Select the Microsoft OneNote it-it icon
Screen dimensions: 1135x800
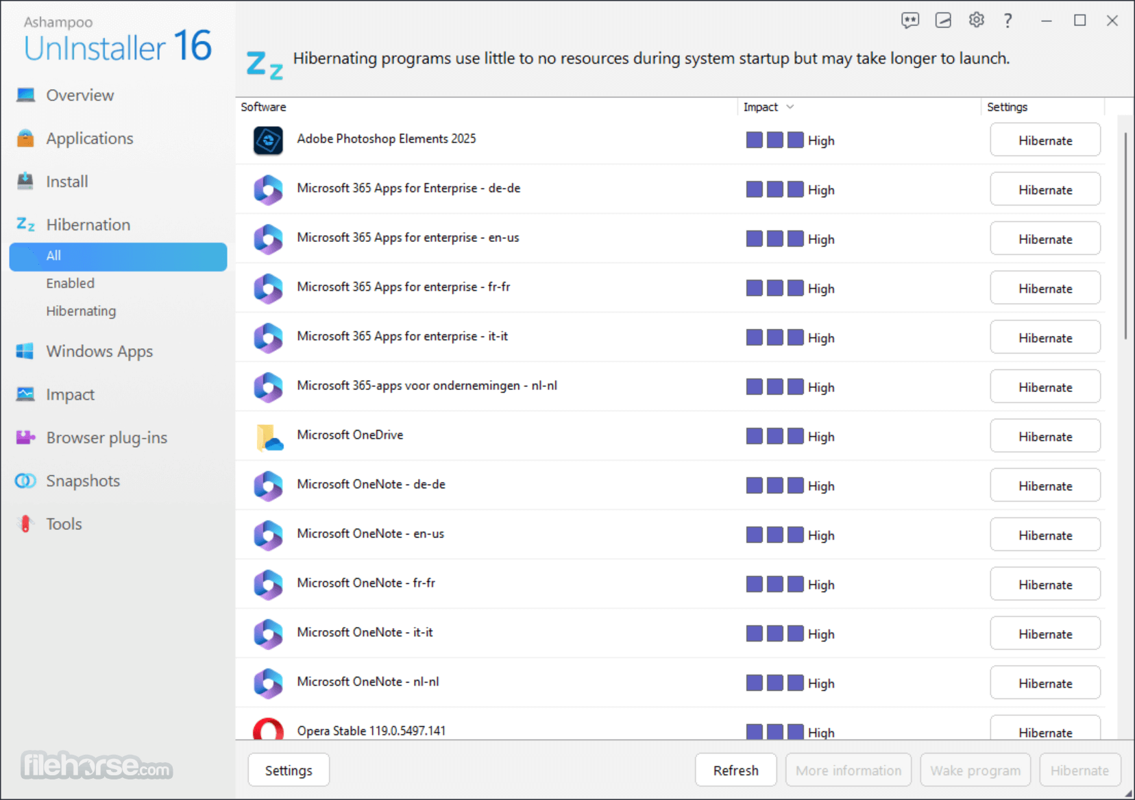pos(268,634)
